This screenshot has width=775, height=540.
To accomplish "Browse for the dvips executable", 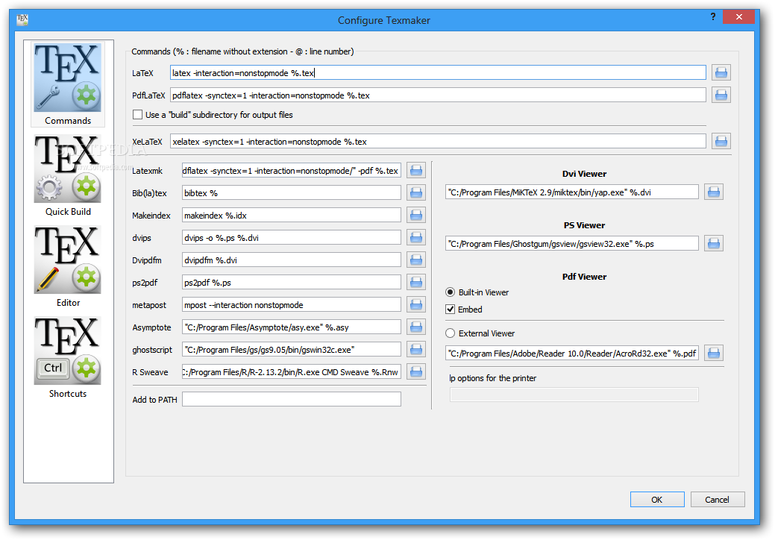I will 416,238.
